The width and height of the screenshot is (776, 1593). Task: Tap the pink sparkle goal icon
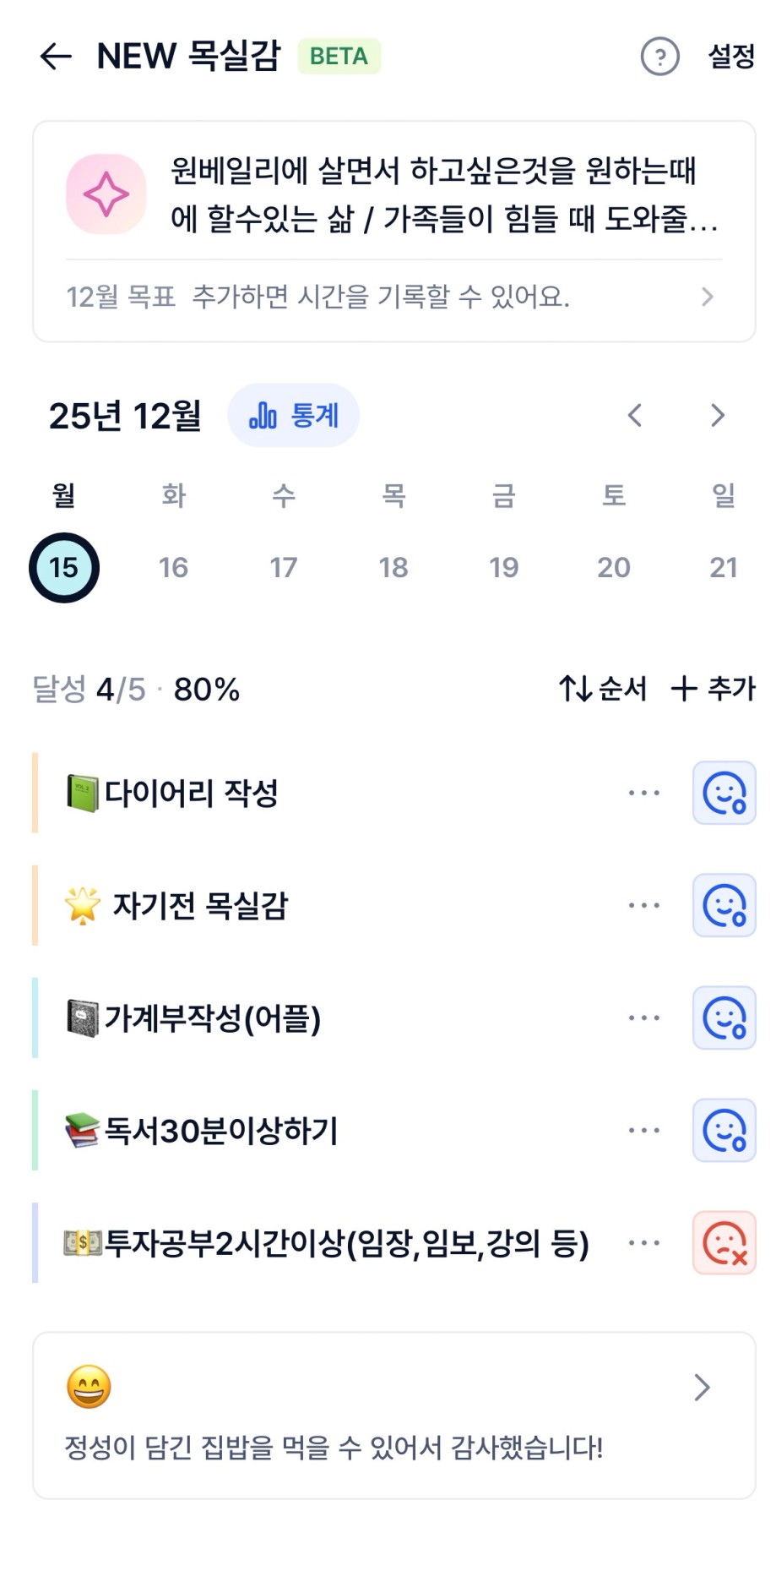106,194
